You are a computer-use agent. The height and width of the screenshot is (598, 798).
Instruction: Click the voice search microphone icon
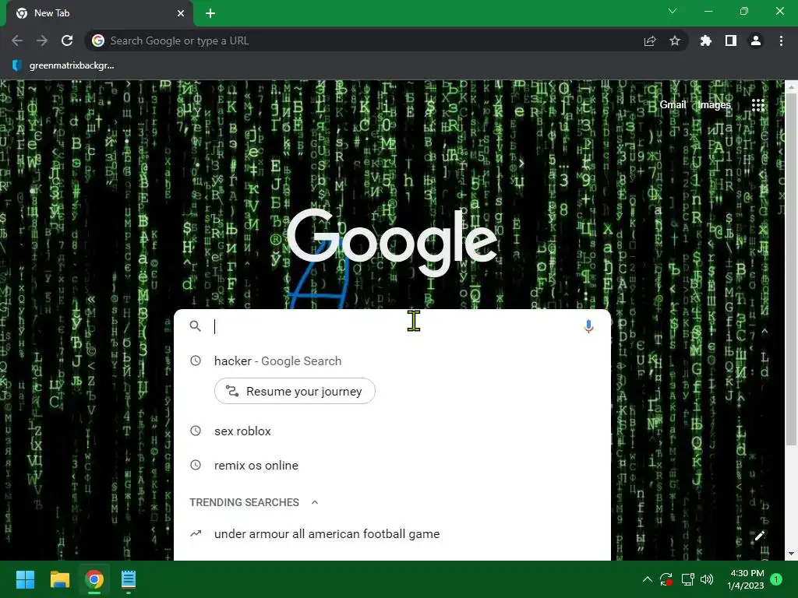pos(588,326)
